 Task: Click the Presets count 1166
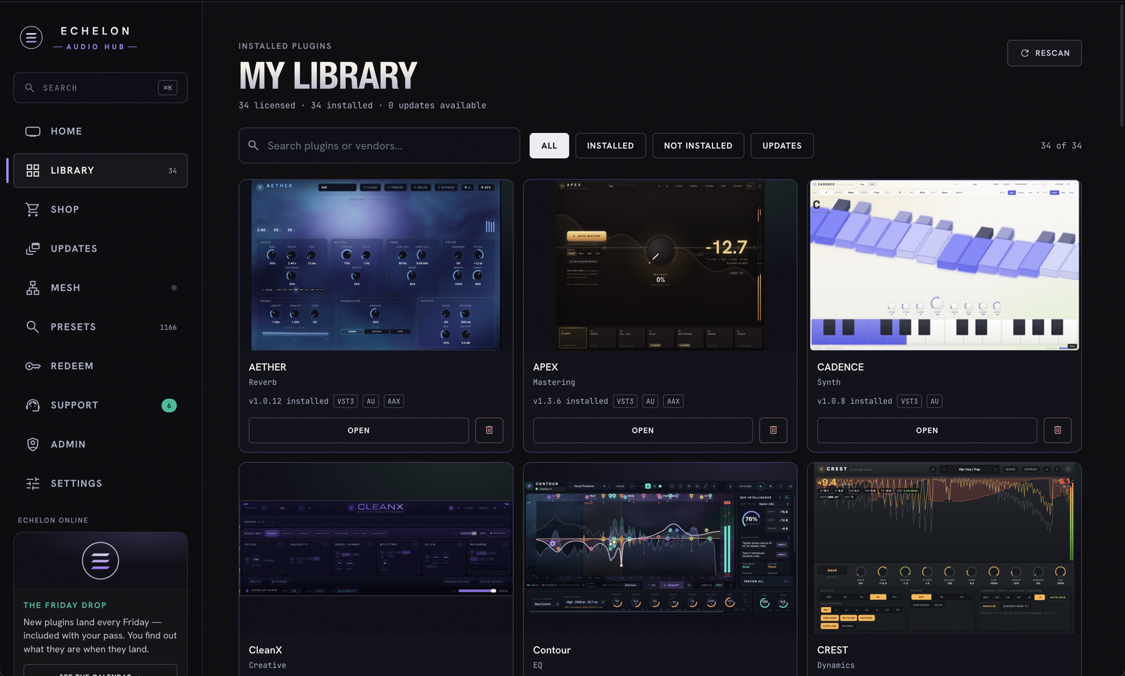(168, 328)
